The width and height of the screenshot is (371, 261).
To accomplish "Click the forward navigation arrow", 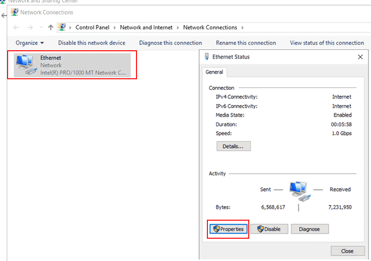I will click(30, 28).
